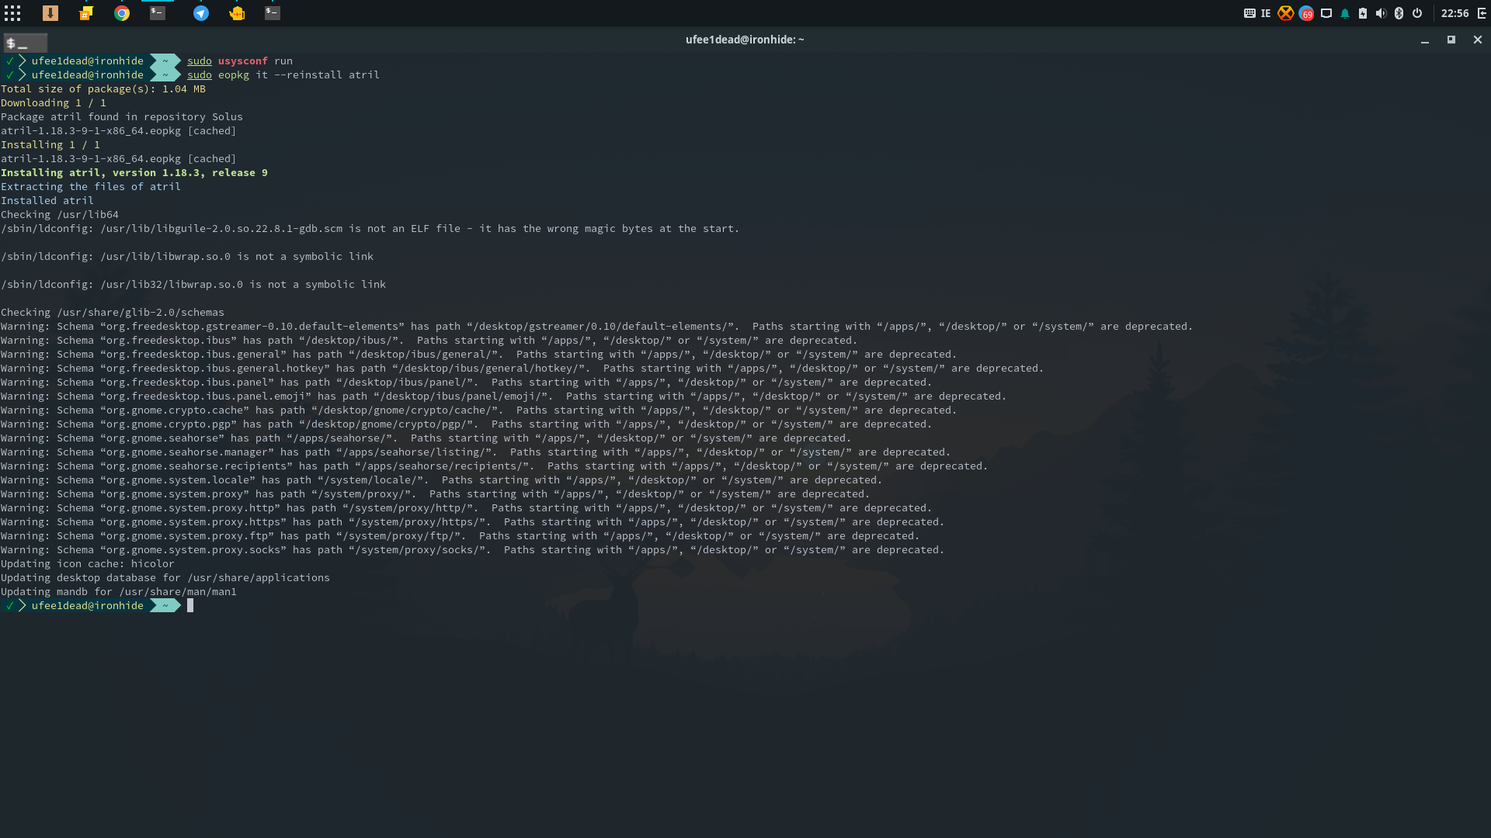The width and height of the screenshot is (1491, 838).
Task: Minimize the terminal window
Action: coord(1425,40)
